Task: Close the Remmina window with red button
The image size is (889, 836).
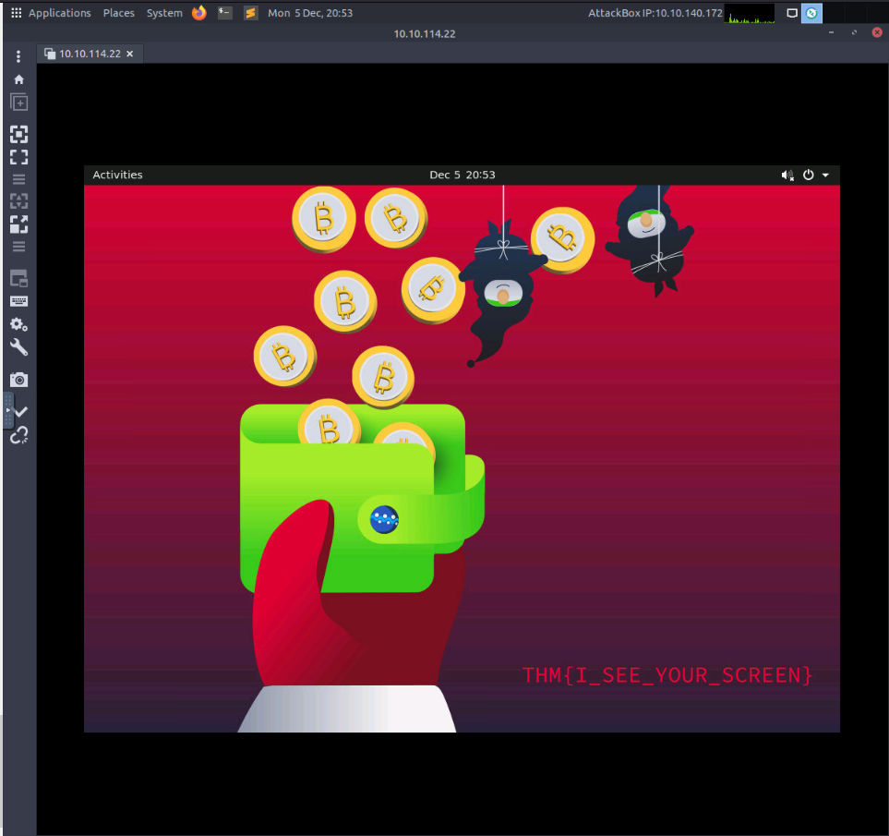Action: (x=876, y=32)
